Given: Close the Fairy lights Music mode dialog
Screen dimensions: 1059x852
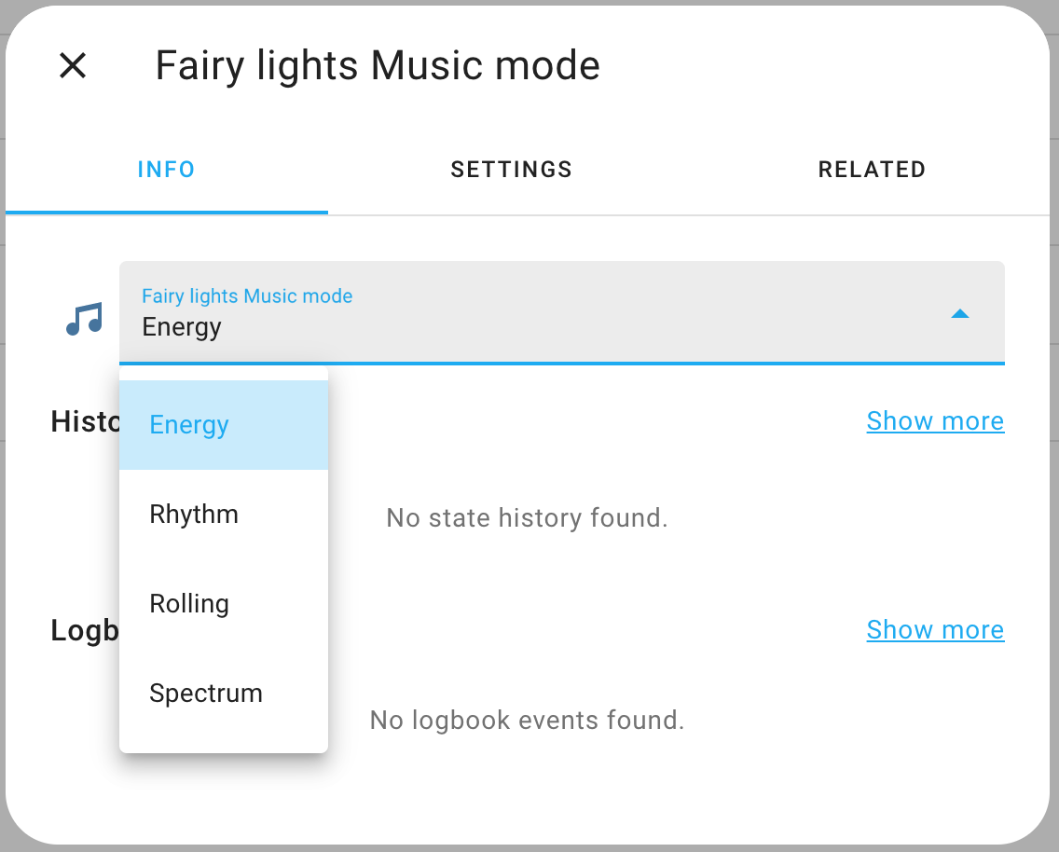Looking at the screenshot, I should 72,65.
